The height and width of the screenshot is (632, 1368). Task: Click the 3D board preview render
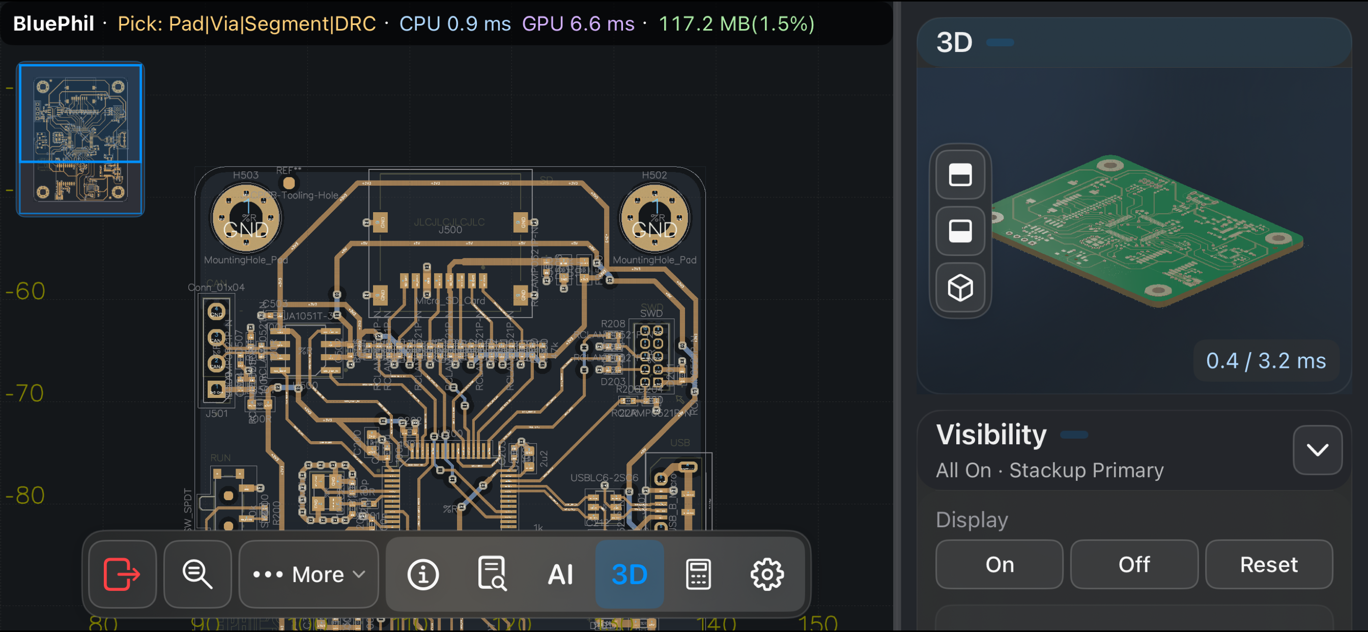(x=1146, y=231)
